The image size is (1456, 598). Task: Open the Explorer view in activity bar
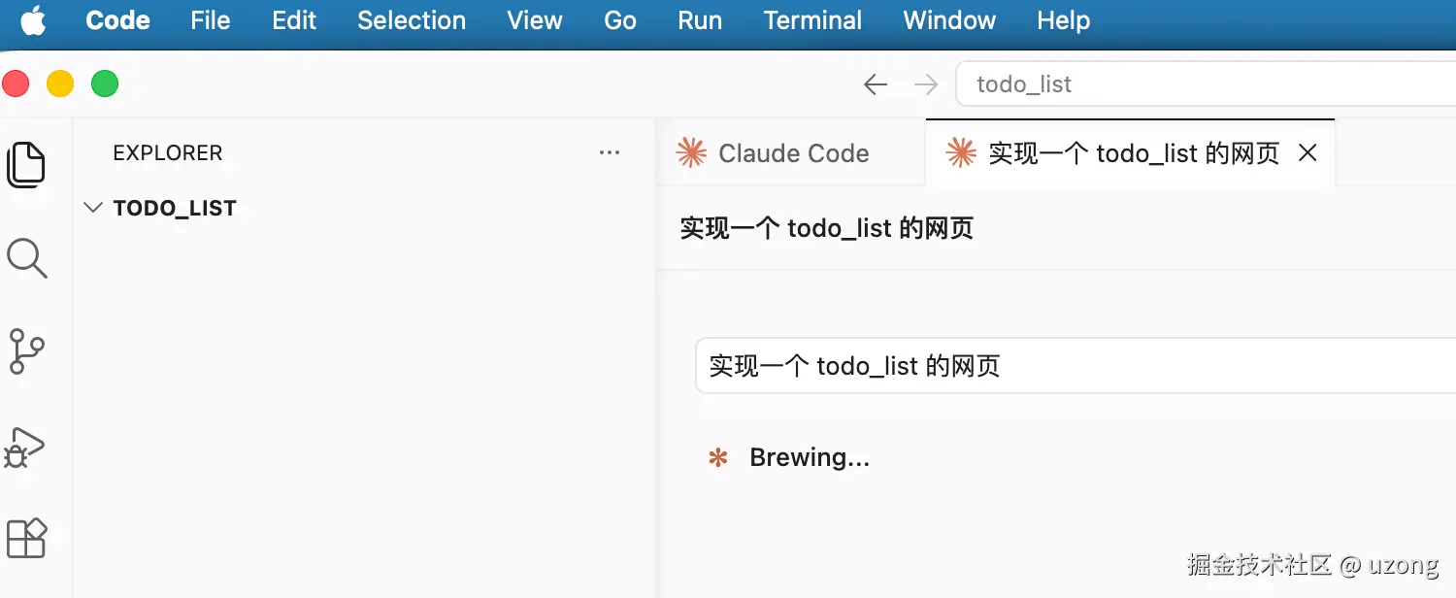(26, 164)
